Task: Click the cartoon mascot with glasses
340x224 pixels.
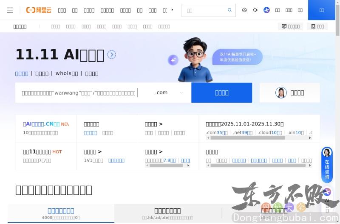Action: coord(195,60)
